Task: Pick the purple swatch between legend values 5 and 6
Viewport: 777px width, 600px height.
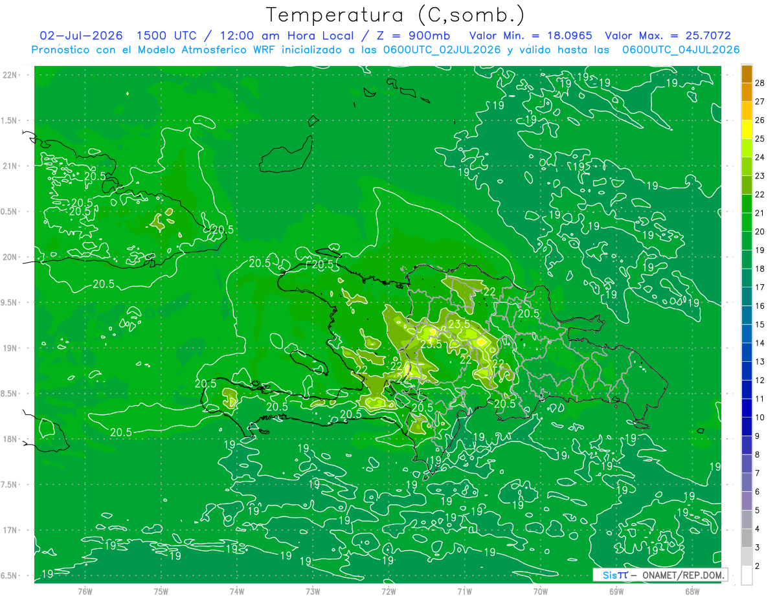Action: pos(747,502)
